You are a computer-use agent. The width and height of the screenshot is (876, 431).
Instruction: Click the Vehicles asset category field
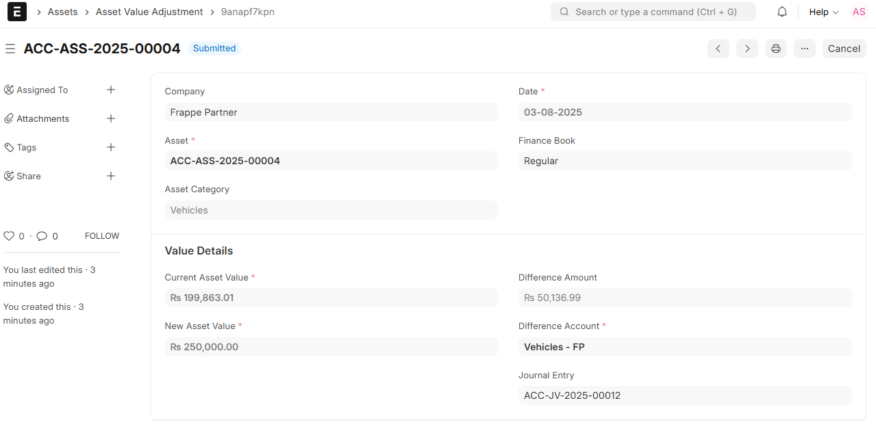coord(331,210)
